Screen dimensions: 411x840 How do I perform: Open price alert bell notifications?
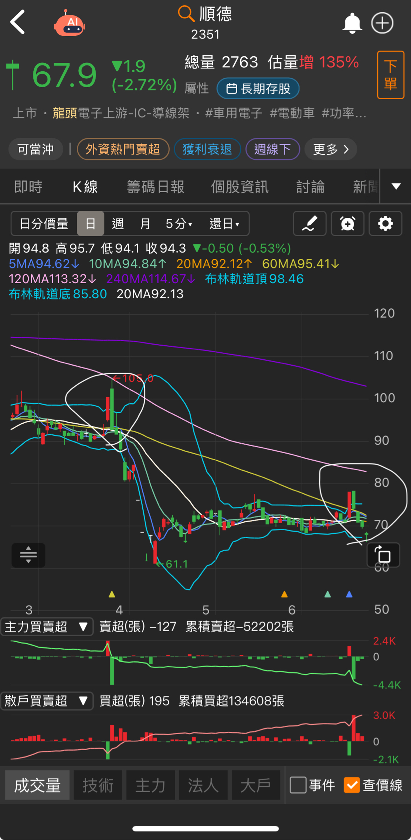pos(351,23)
